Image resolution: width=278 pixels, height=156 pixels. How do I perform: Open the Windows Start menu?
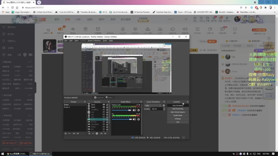point(2,154)
